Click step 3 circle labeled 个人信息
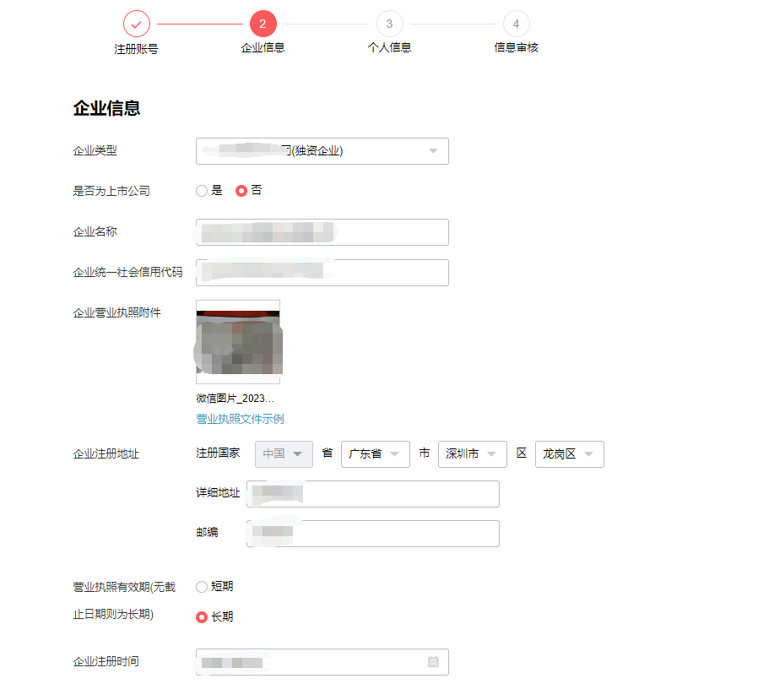The image size is (758, 684). (389, 24)
